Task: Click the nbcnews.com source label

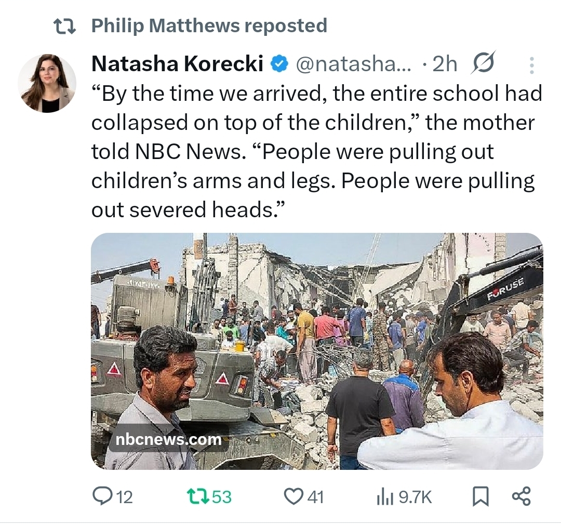Action: point(168,440)
